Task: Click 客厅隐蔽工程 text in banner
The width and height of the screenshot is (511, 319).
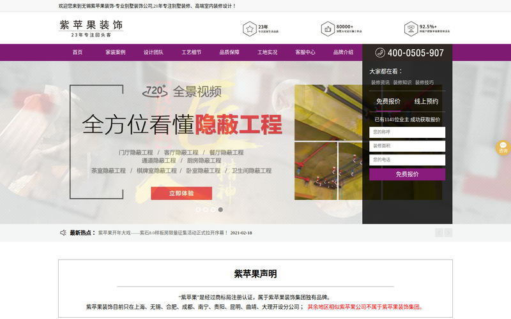Action: (x=181, y=152)
